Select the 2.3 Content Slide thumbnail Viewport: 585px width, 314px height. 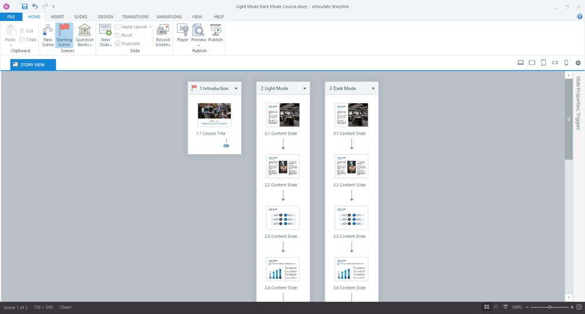coord(283,218)
